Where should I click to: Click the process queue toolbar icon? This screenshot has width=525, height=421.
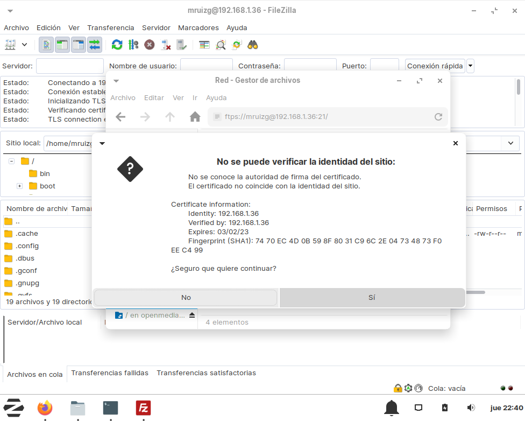click(x=133, y=45)
